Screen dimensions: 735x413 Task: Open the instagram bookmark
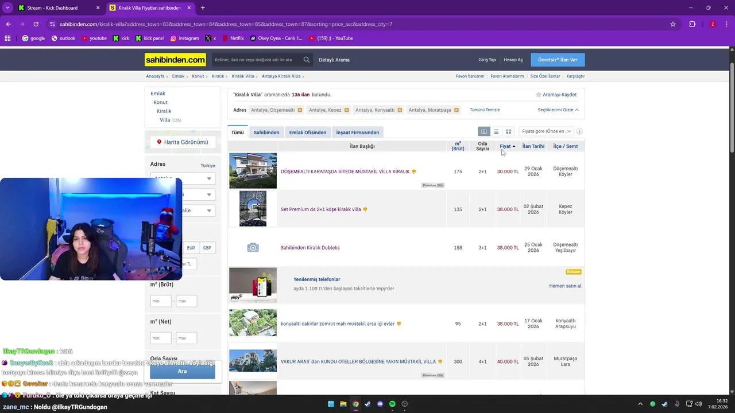click(185, 38)
